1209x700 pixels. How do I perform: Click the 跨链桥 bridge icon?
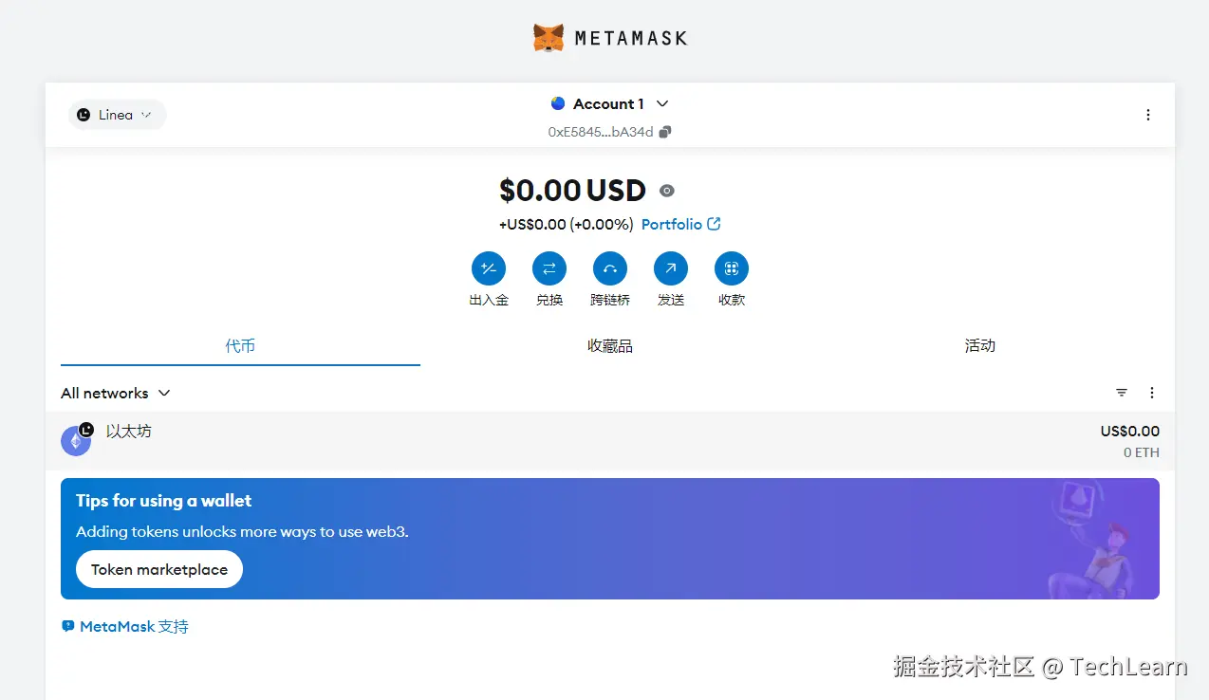pos(610,268)
